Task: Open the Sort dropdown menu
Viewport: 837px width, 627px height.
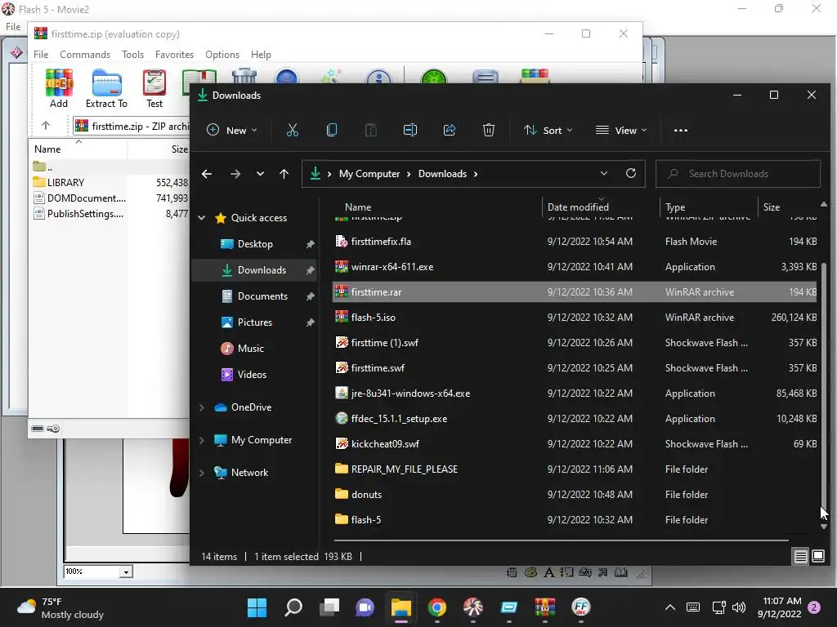Action: point(548,130)
